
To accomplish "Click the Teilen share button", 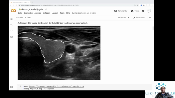I will pyautogui.click(x=135, y=11).
